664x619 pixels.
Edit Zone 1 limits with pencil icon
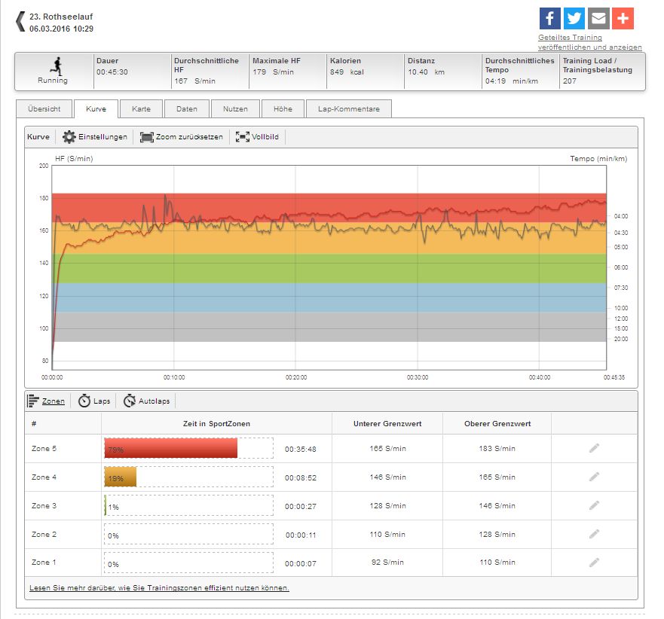(594, 562)
